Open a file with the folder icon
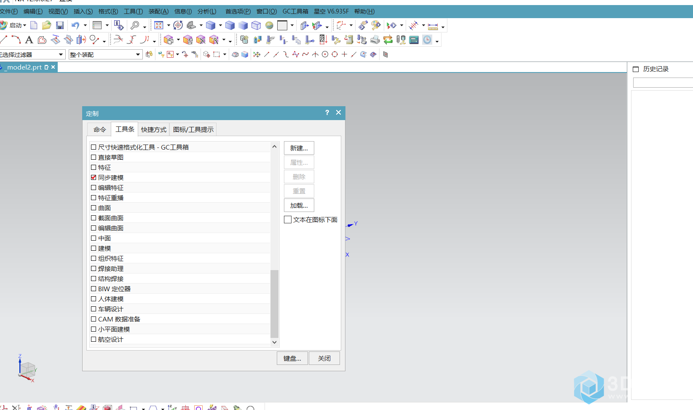 pos(46,25)
